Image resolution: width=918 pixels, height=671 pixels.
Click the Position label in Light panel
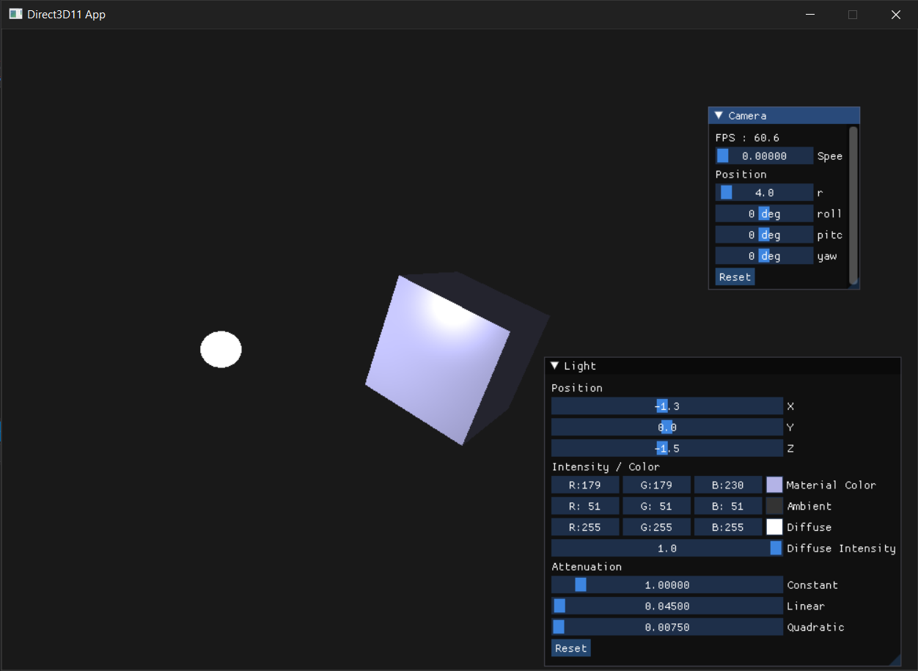pyautogui.click(x=577, y=388)
